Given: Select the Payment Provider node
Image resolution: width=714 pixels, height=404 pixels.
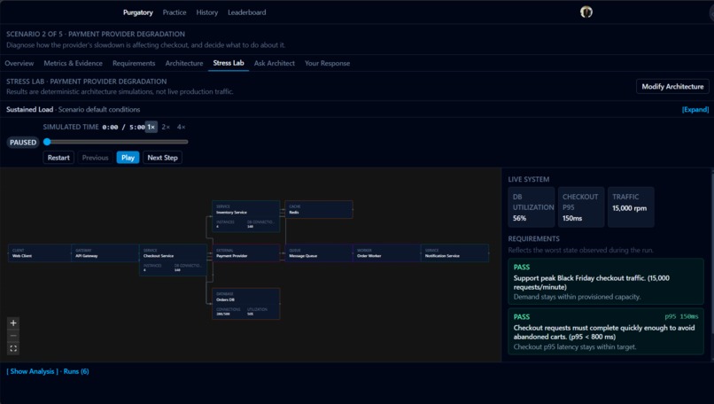Looking at the screenshot, I should [246, 253].
